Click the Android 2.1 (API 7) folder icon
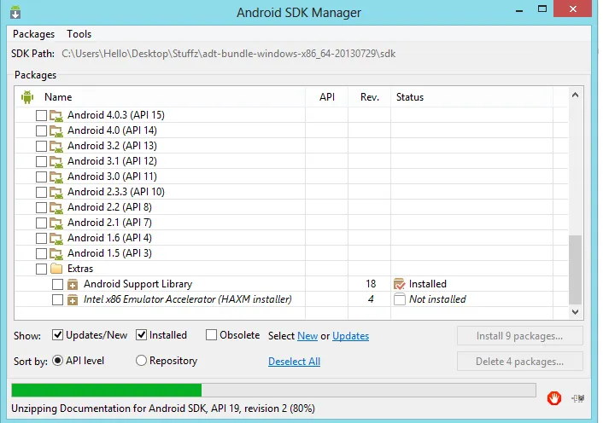Image resolution: width=603 pixels, height=423 pixels. click(56, 223)
